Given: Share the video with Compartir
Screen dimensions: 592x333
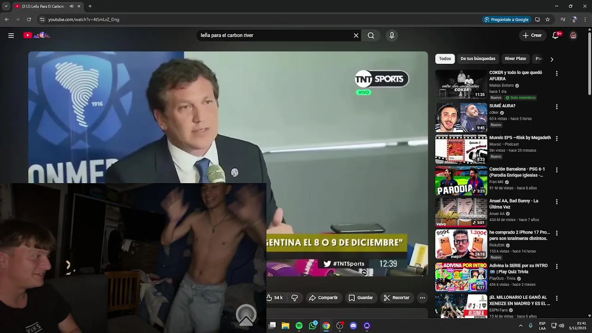Looking at the screenshot, I should (x=323, y=298).
